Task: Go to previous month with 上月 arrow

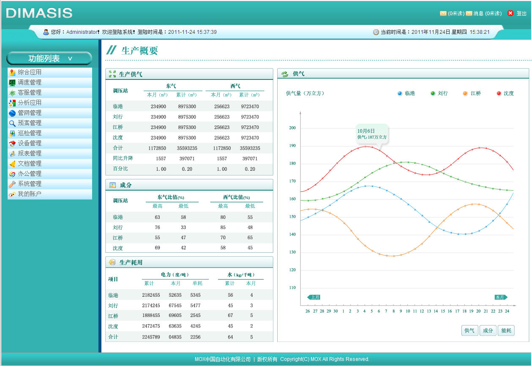Action: coord(314,297)
